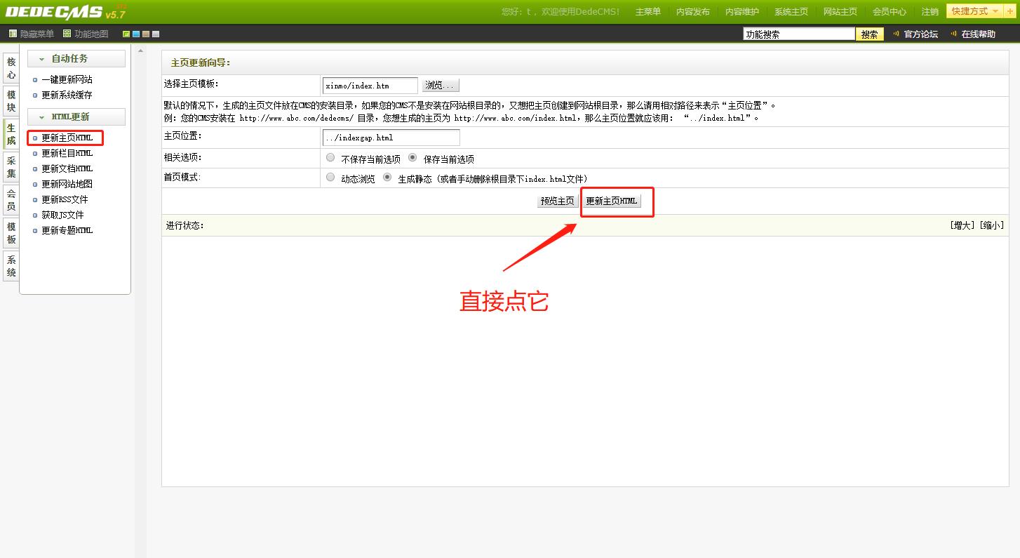Switch to the 模块 side tab
The width and height of the screenshot is (1020, 558).
click(x=11, y=101)
